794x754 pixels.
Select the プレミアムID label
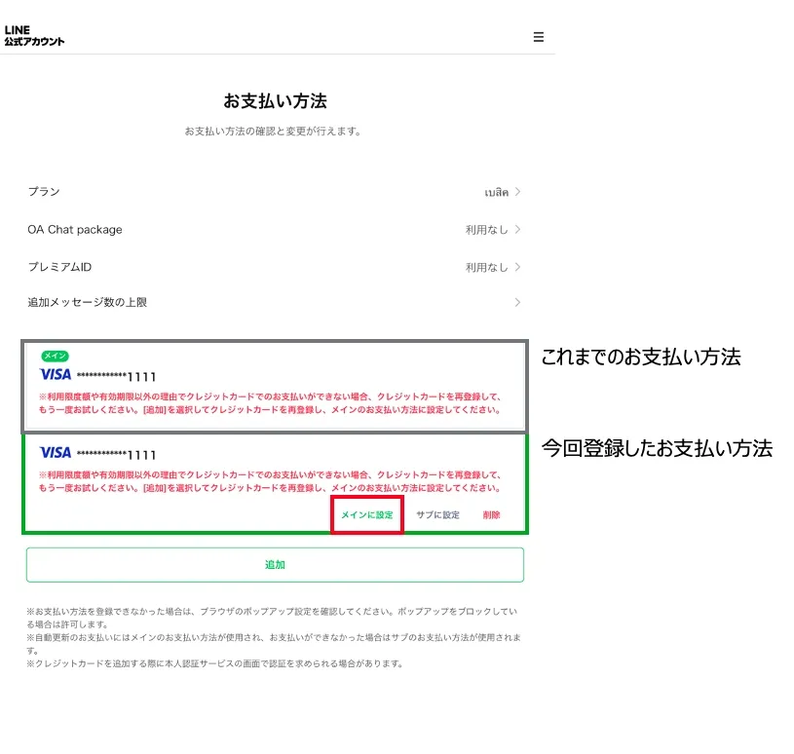(x=59, y=267)
